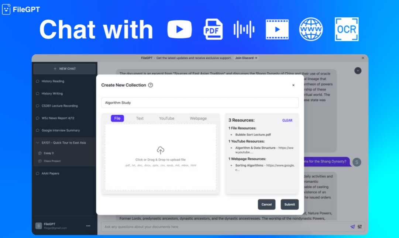This screenshot has width=399, height=238.
Task: Switch to the Webpage tab
Action: 198,118
